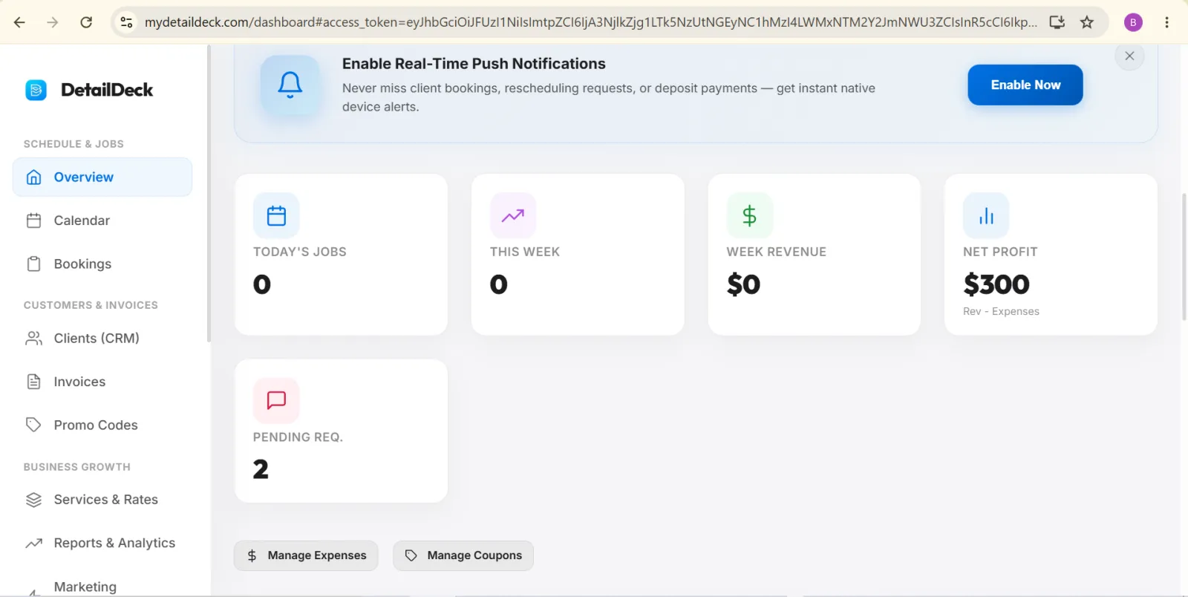Click the Week Revenue dollar icon
The image size is (1188, 597).
(x=749, y=215)
